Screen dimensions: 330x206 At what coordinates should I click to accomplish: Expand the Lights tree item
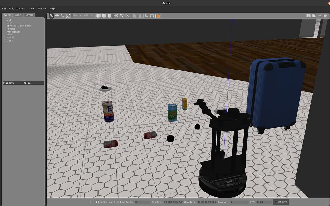pos(5,40)
